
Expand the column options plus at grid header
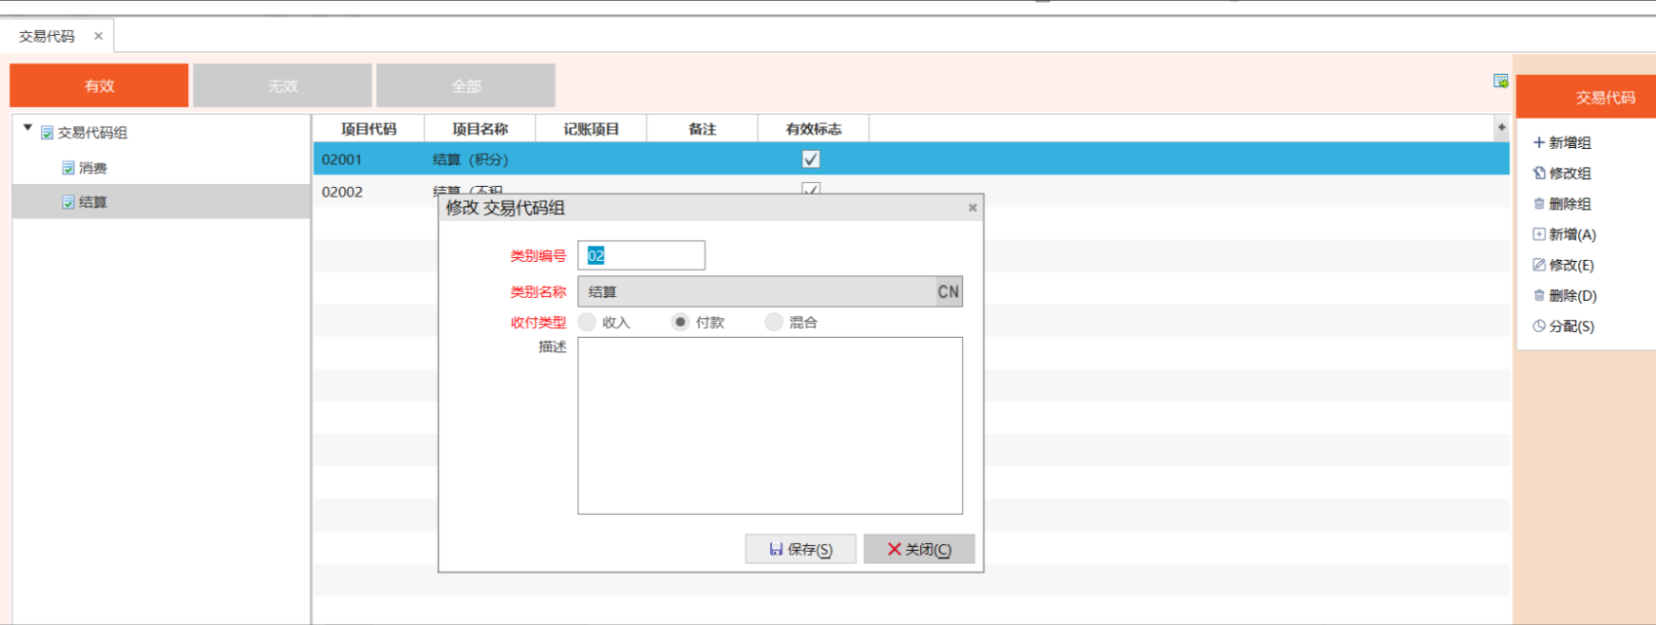1501,128
